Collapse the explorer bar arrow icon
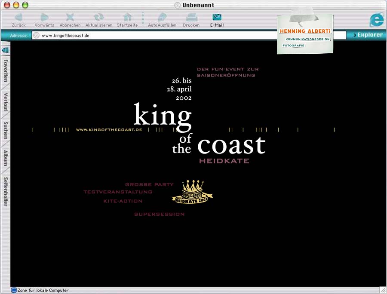The image size is (387, 294). 6,50
